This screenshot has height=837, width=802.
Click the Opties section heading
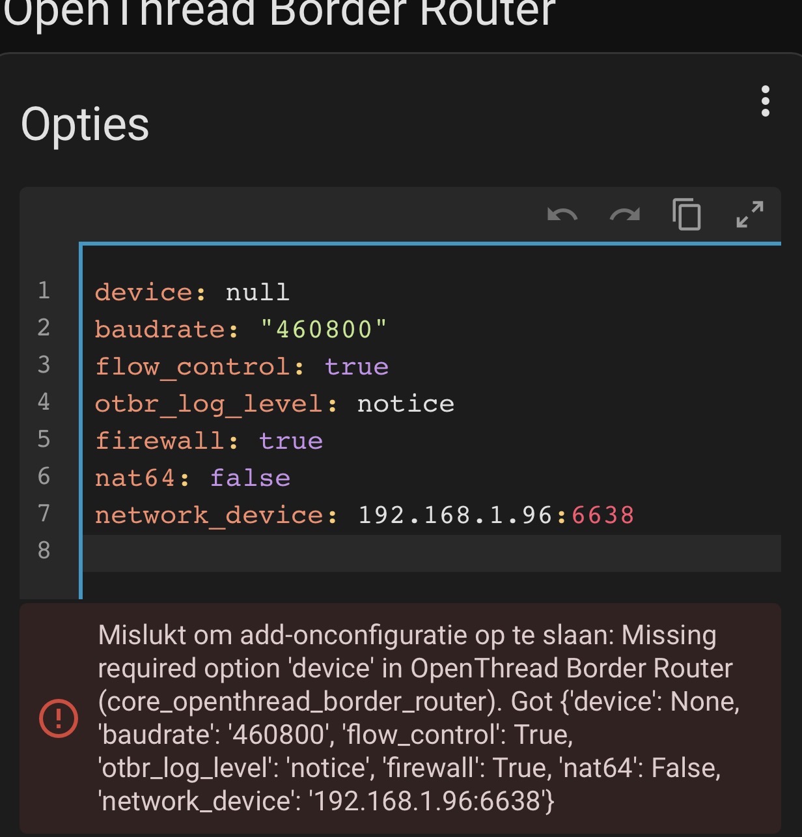click(x=85, y=124)
